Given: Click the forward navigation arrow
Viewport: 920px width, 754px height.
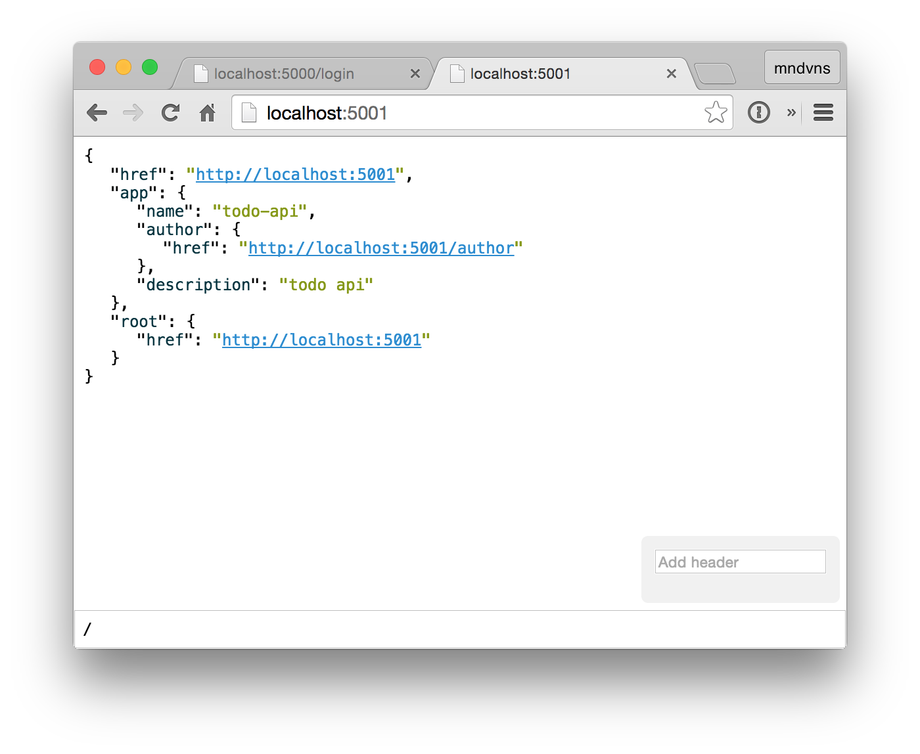Looking at the screenshot, I should coord(133,113).
